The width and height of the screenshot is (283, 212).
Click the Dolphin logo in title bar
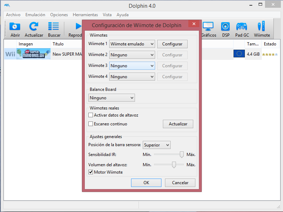click(7, 5)
